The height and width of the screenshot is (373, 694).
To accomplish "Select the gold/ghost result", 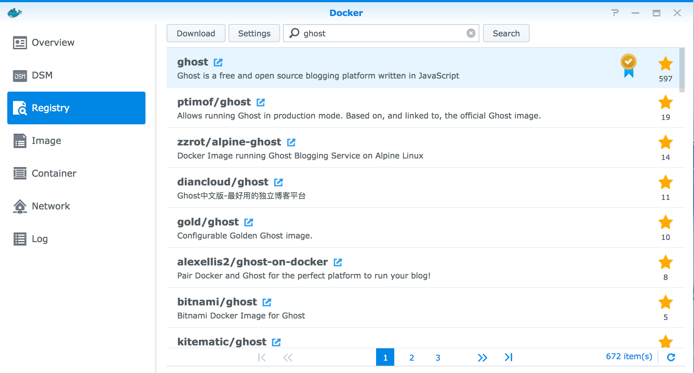I will (426, 228).
